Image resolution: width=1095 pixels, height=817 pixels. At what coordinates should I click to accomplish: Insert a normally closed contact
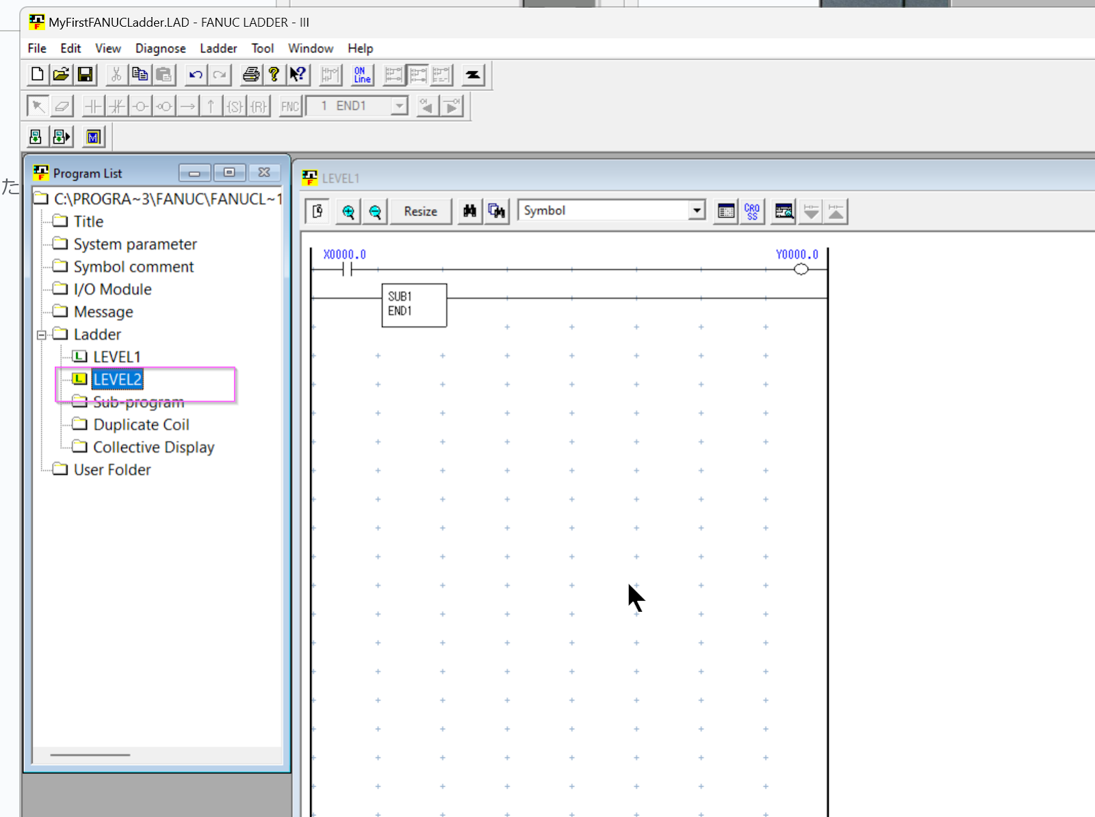click(117, 106)
